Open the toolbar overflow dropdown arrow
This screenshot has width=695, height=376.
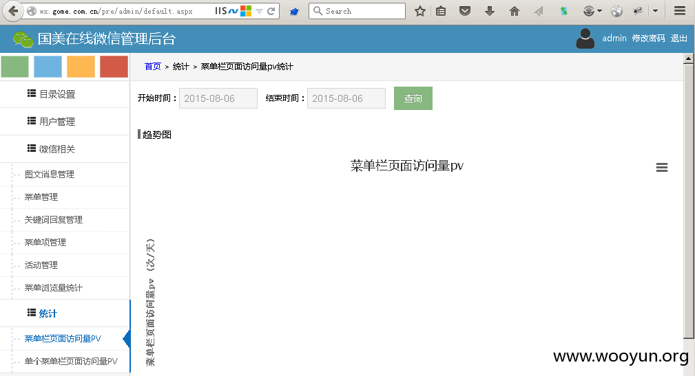click(656, 11)
